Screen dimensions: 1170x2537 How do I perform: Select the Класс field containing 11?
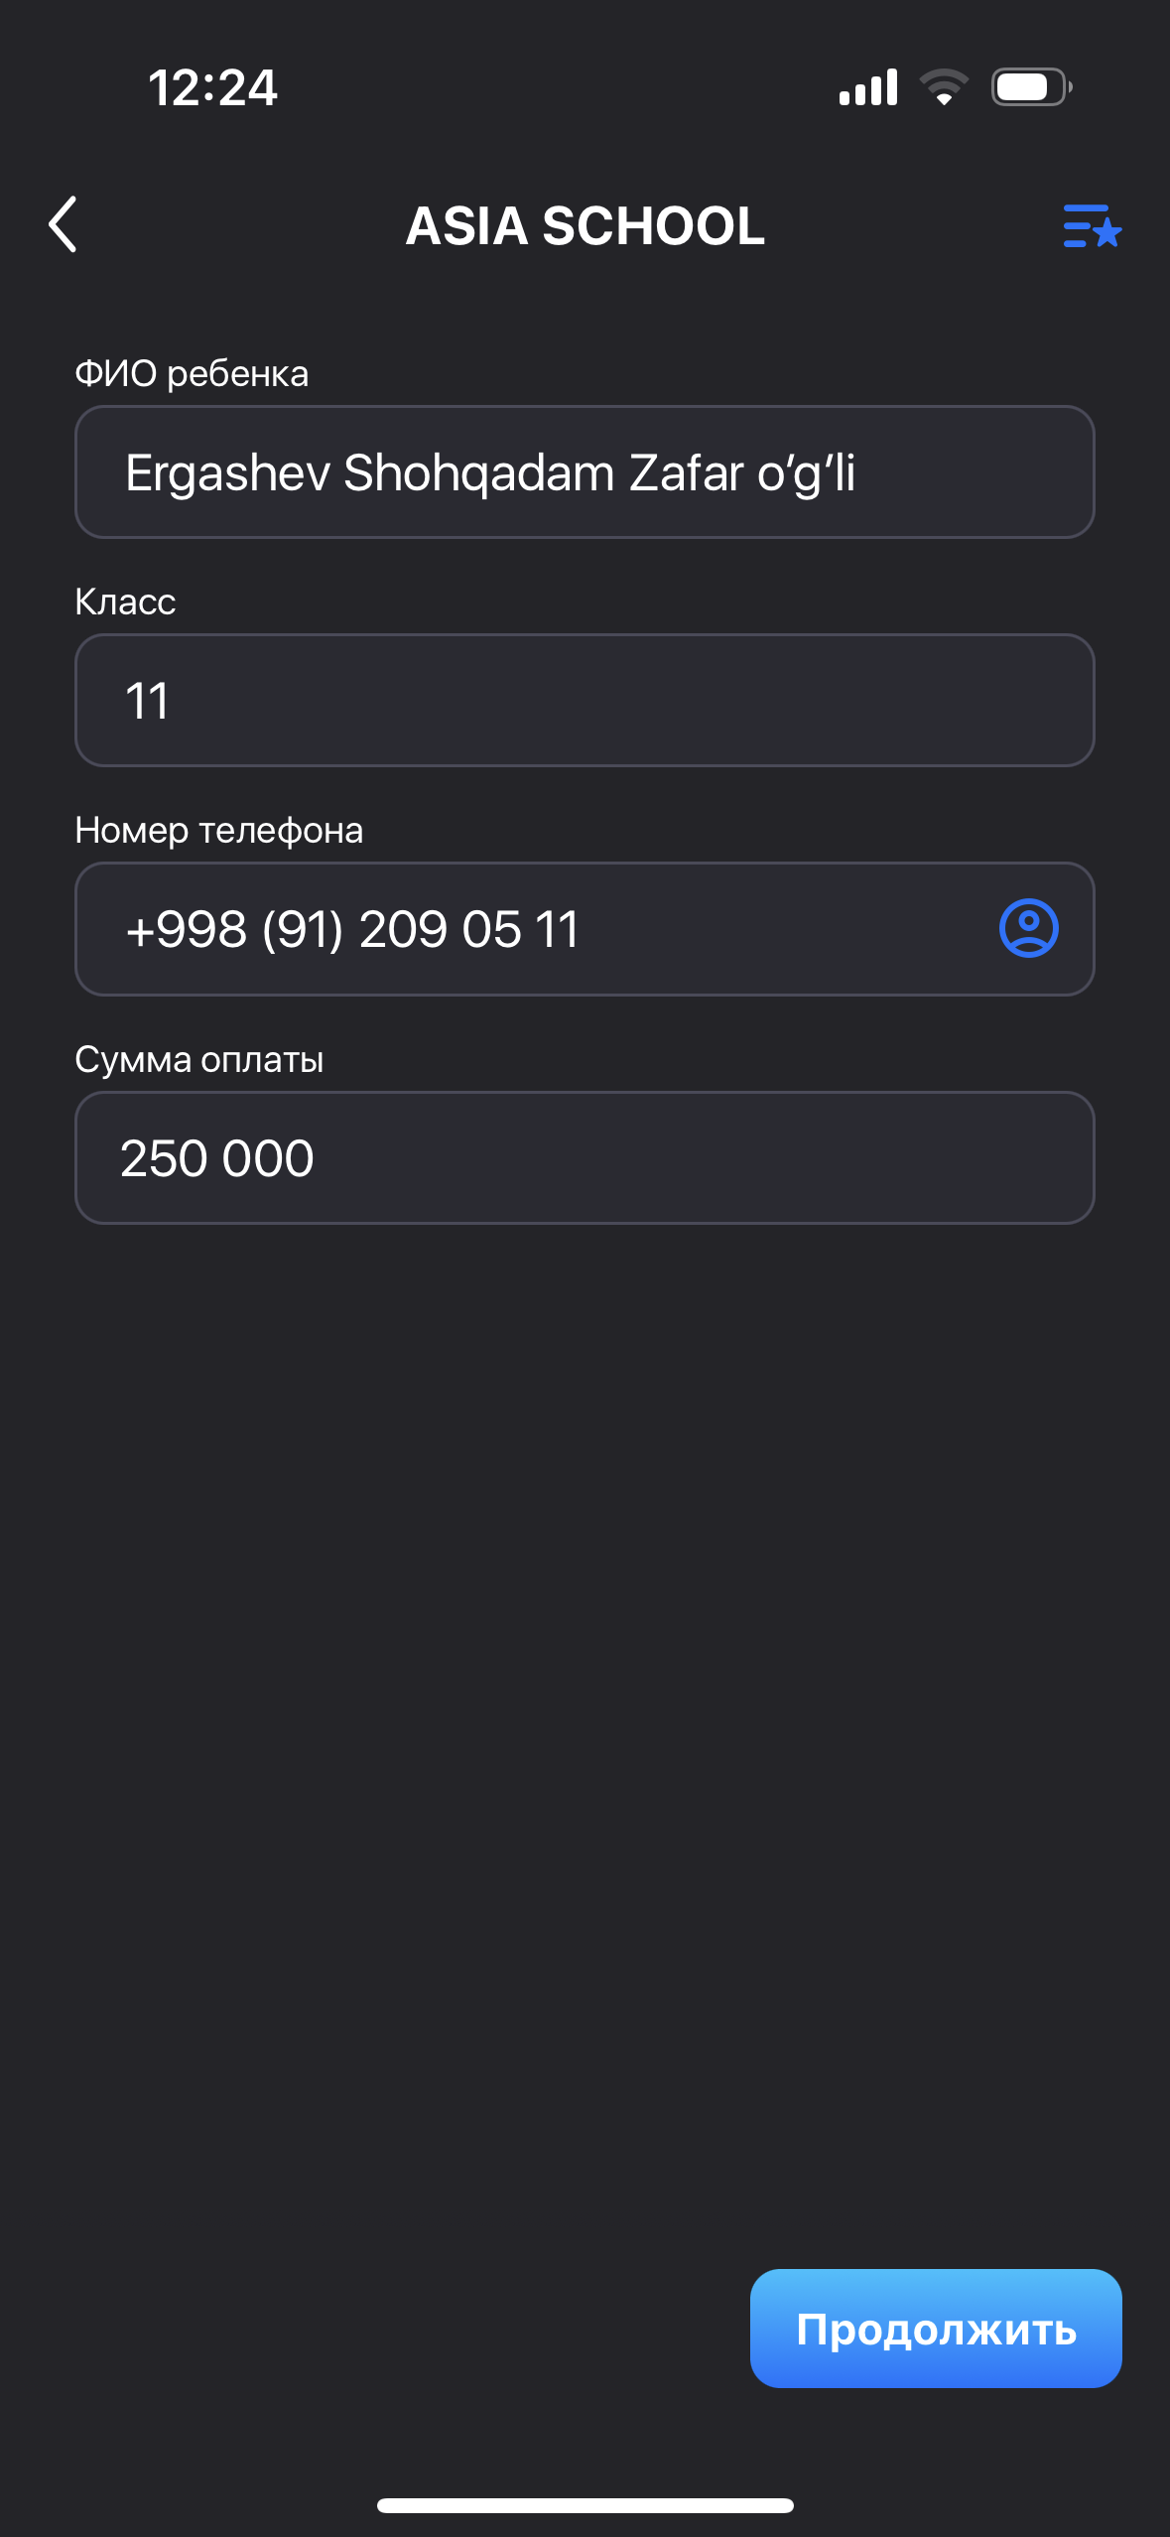(x=585, y=701)
